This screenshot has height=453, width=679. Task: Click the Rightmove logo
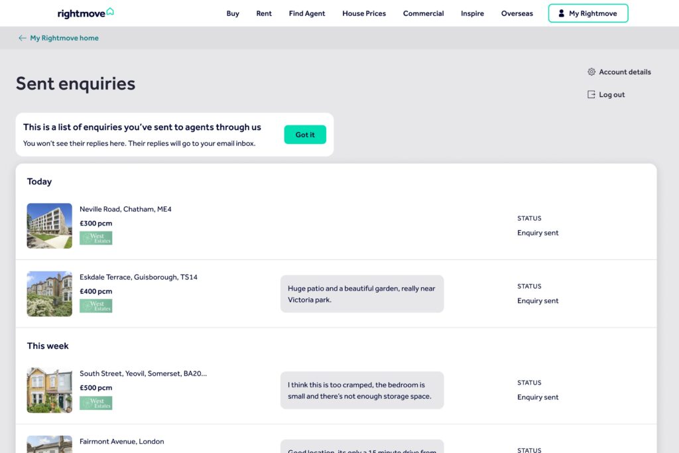pos(86,13)
